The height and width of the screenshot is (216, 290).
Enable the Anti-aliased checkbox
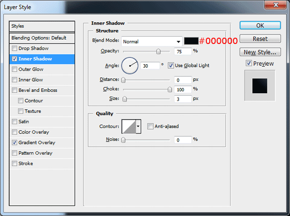(x=150, y=127)
